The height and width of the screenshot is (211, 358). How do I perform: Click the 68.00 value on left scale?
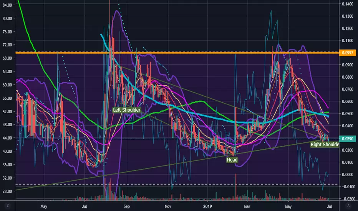[x=7, y=58]
